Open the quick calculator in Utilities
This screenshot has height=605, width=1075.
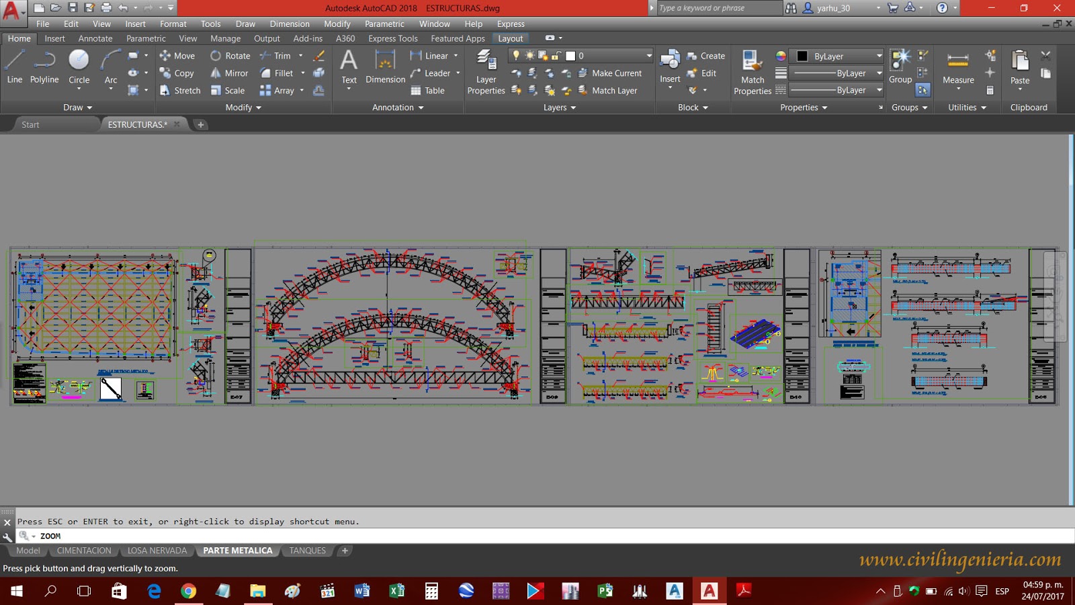click(x=990, y=90)
